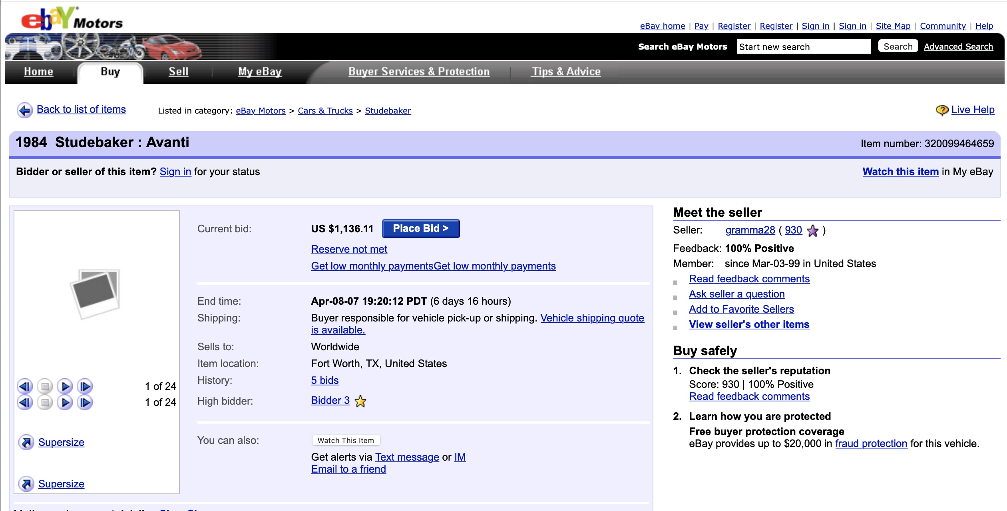Open Advanced Search link
1007x511 pixels.
point(958,47)
